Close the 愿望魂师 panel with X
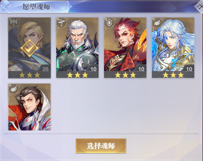The height and width of the screenshot is (161, 203). (x=200, y=6)
